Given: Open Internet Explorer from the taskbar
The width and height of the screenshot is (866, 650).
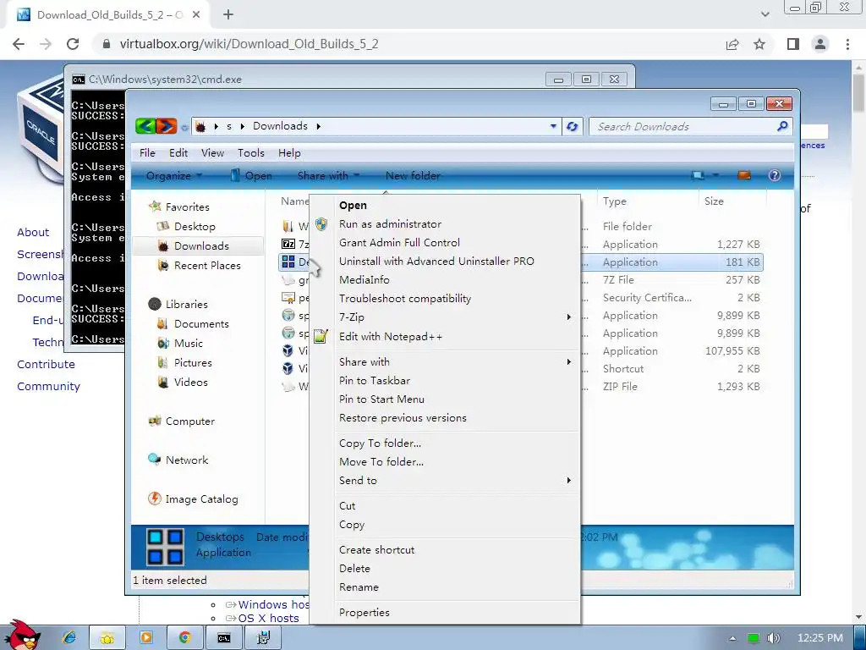Looking at the screenshot, I should (x=69, y=638).
